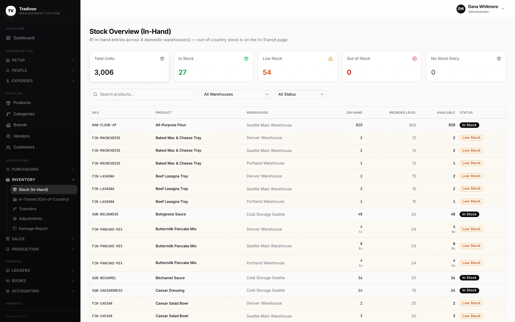Expand the PURCHASING section
515x322 pixels.
pos(40,169)
